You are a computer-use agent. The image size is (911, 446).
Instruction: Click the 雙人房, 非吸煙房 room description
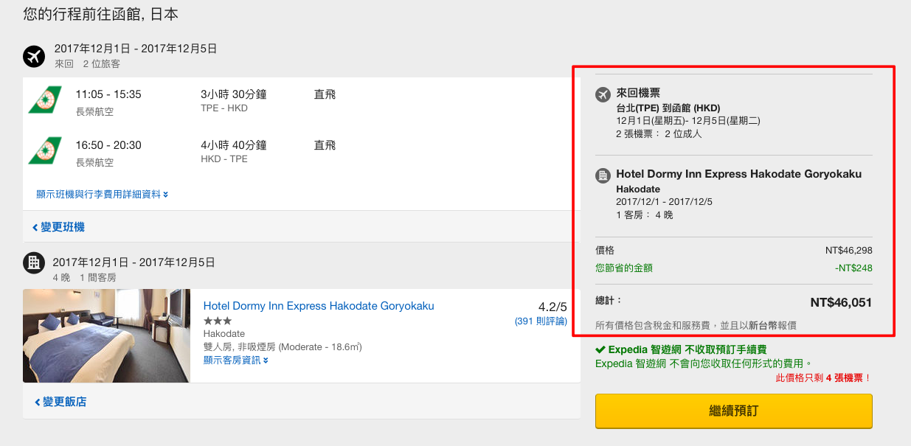point(283,347)
